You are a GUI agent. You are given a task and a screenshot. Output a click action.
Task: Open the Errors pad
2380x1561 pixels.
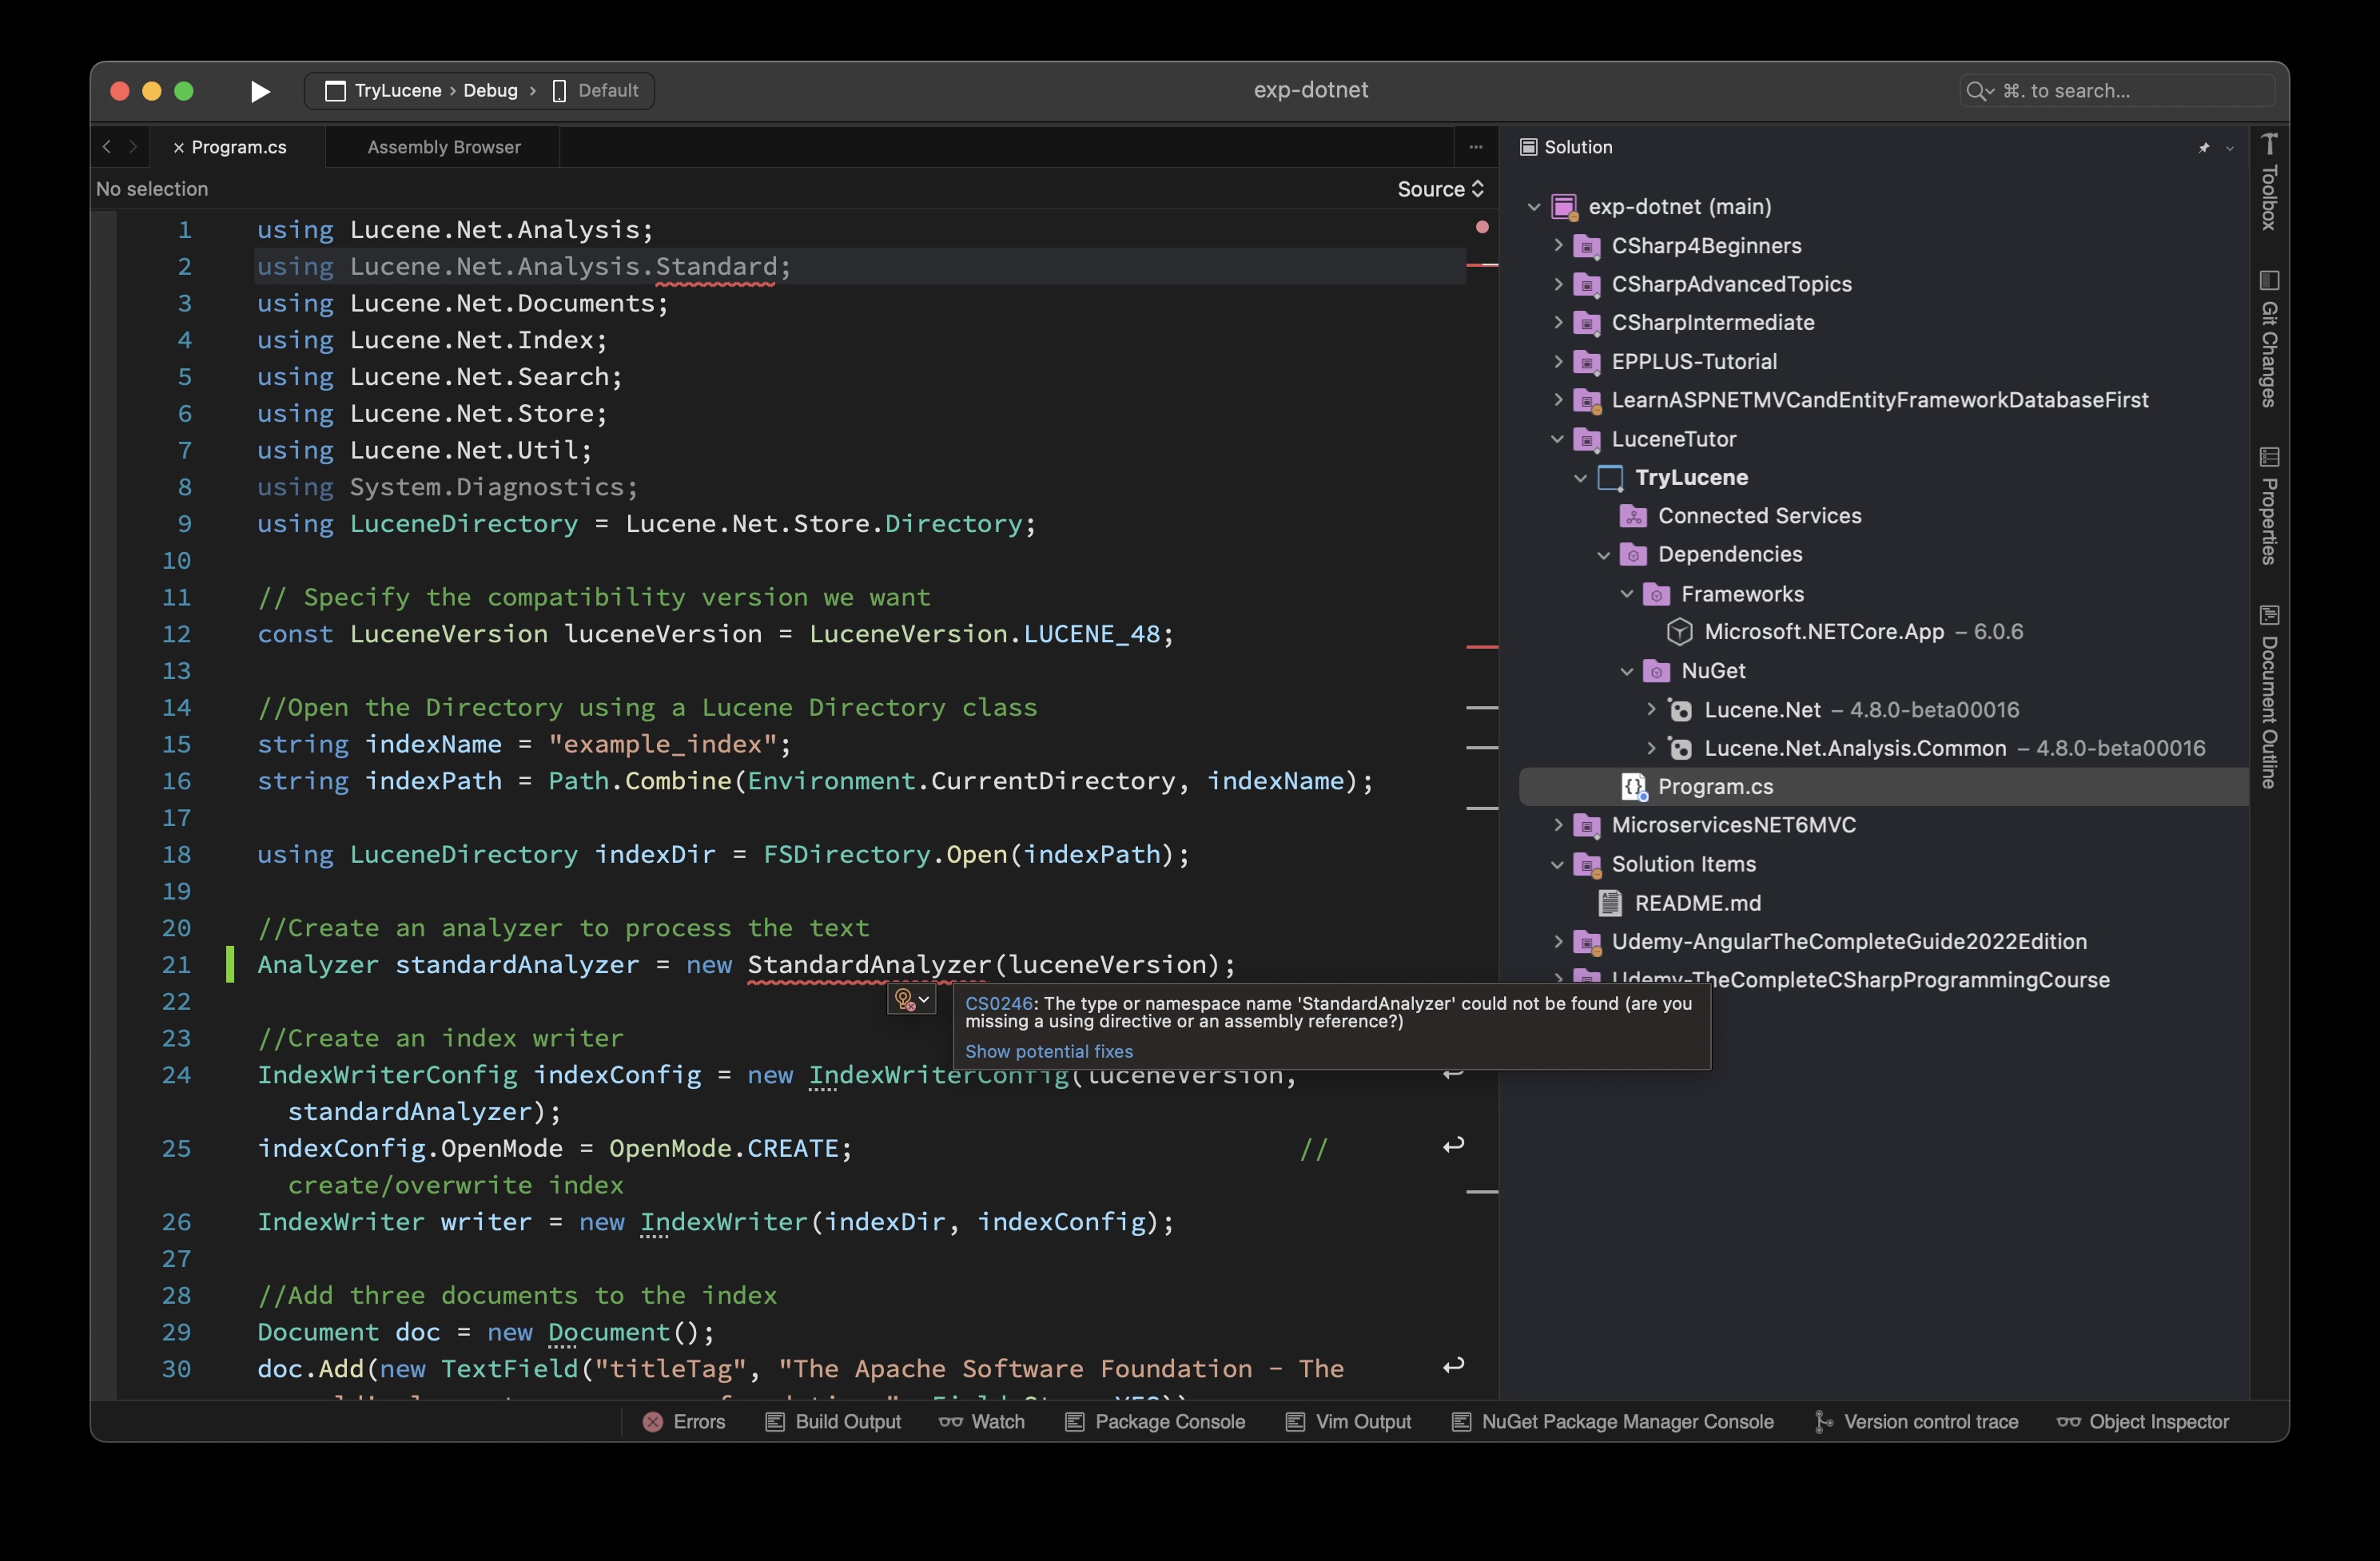pyautogui.click(x=684, y=1421)
